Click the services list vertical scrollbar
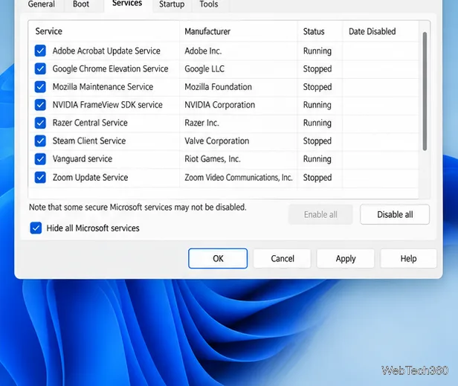This screenshot has height=386, width=458. 425,91
